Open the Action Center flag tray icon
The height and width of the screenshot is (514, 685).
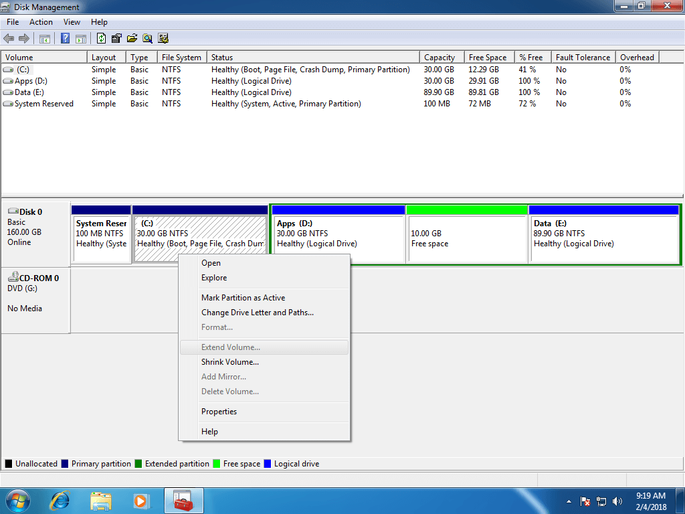click(x=585, y=501)
